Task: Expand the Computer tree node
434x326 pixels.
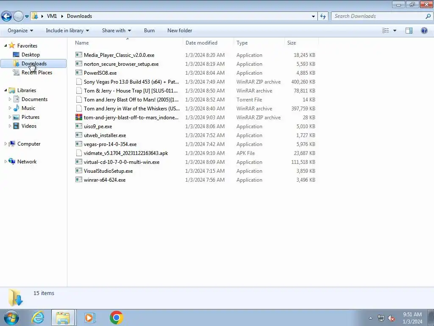Action: coord(6,144)
